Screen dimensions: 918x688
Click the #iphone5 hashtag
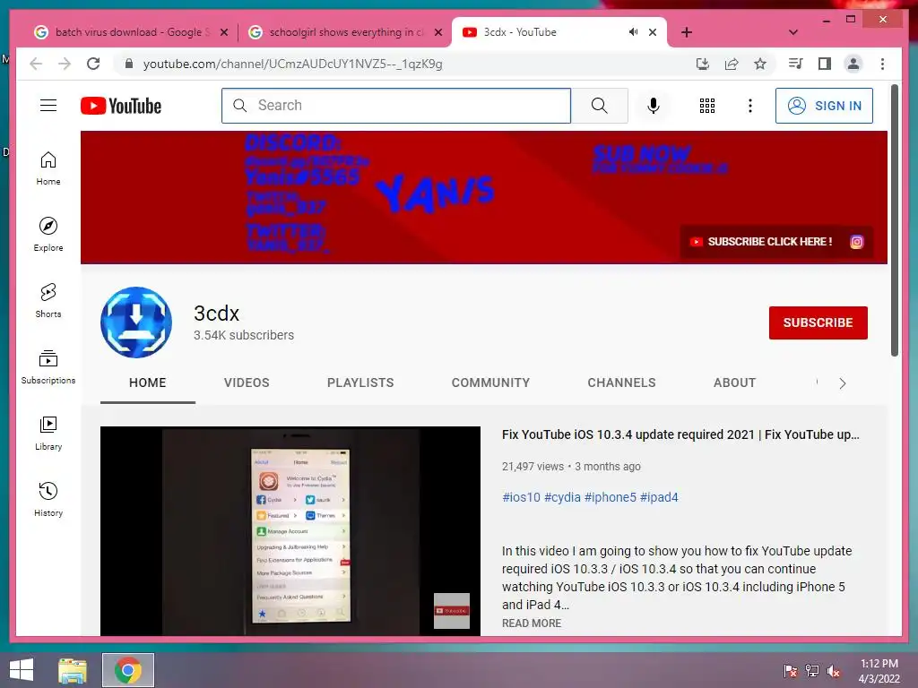[x=610, y=497]
